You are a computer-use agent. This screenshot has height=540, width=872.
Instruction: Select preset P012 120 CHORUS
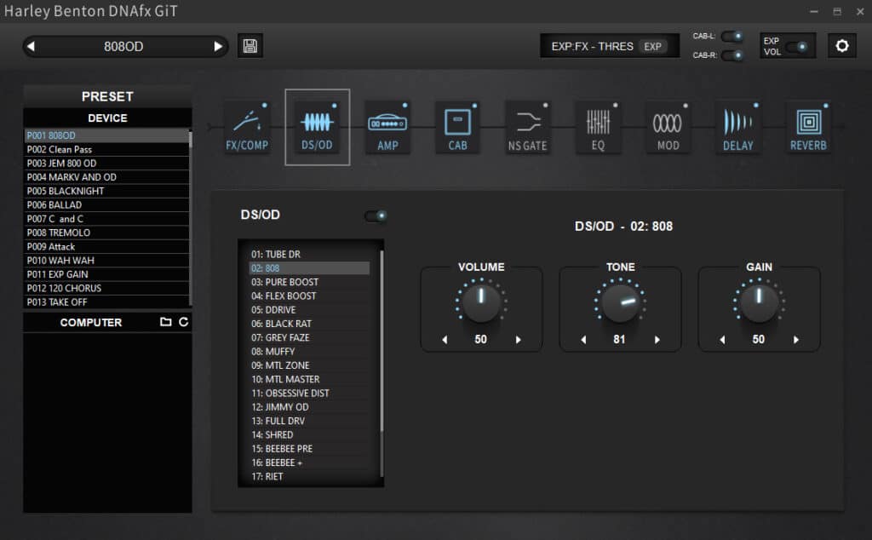coord(106,289)
